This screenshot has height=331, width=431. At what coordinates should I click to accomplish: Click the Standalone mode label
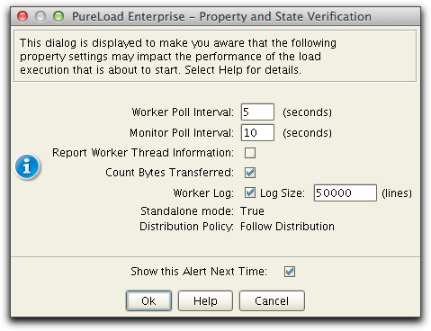click(x=187, y=211)
